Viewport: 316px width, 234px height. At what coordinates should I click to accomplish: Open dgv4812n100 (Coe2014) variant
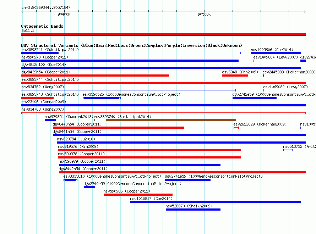44,65
